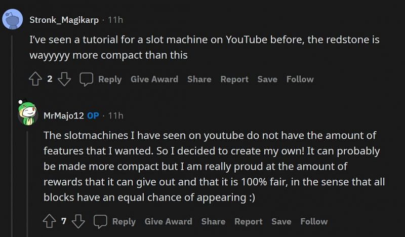Click speech bubble icon on MrMajo12's reply

pos(101,221)
